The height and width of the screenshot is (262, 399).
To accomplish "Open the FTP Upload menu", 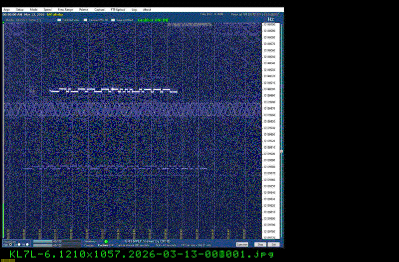I will (x=119, y=9).
